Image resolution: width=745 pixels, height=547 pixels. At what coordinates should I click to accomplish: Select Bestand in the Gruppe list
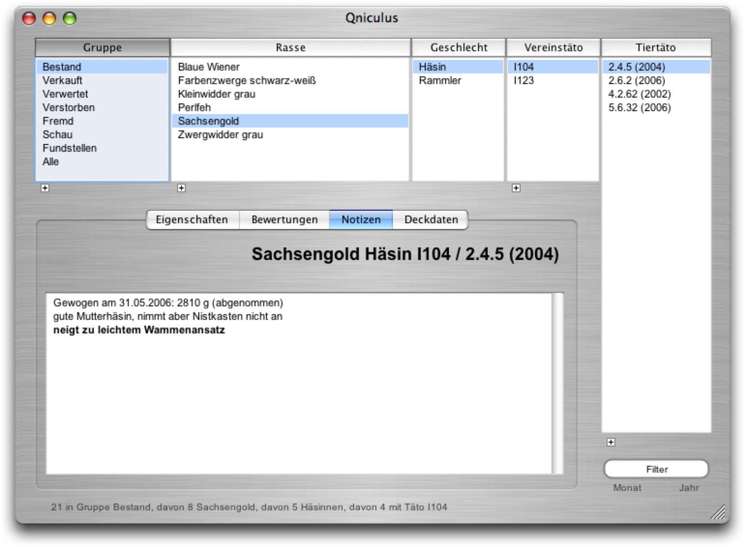coord(102,67)
